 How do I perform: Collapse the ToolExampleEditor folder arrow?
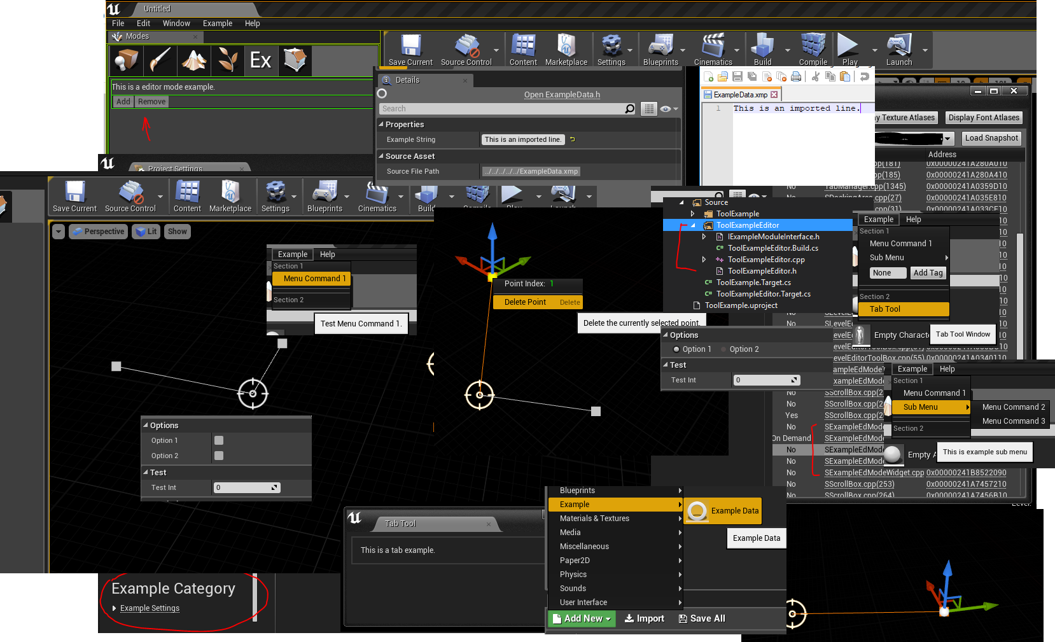(692, 225)
